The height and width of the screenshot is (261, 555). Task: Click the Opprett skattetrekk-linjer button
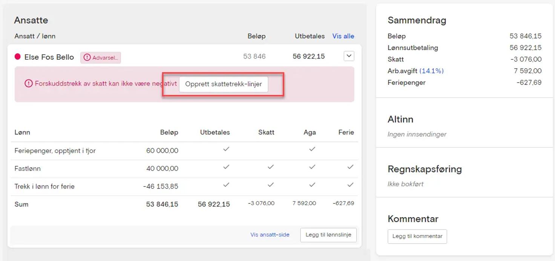(x=223, y=84)
